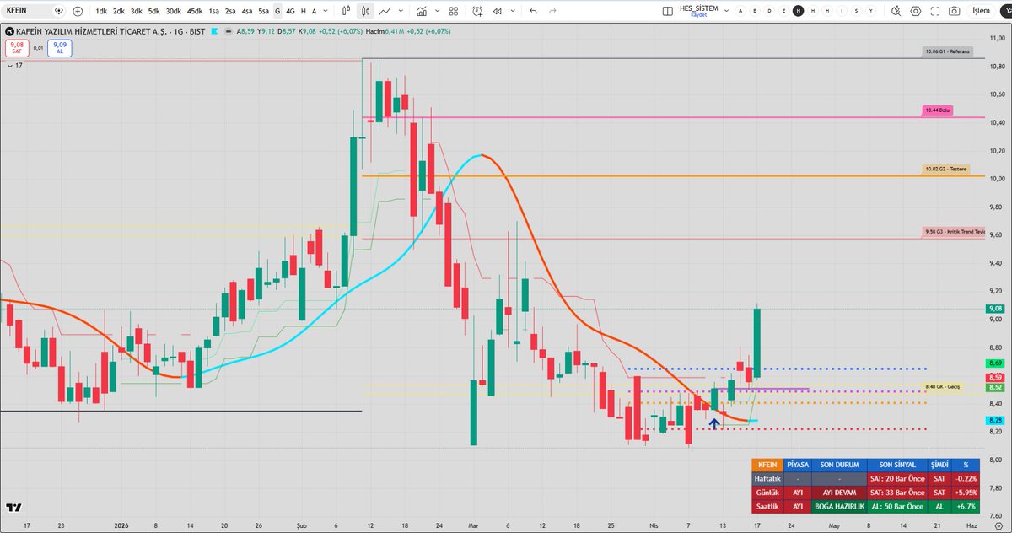Open indicators dropdown arrow
The width and height of the screenshot is (1012, 533).
438,12
